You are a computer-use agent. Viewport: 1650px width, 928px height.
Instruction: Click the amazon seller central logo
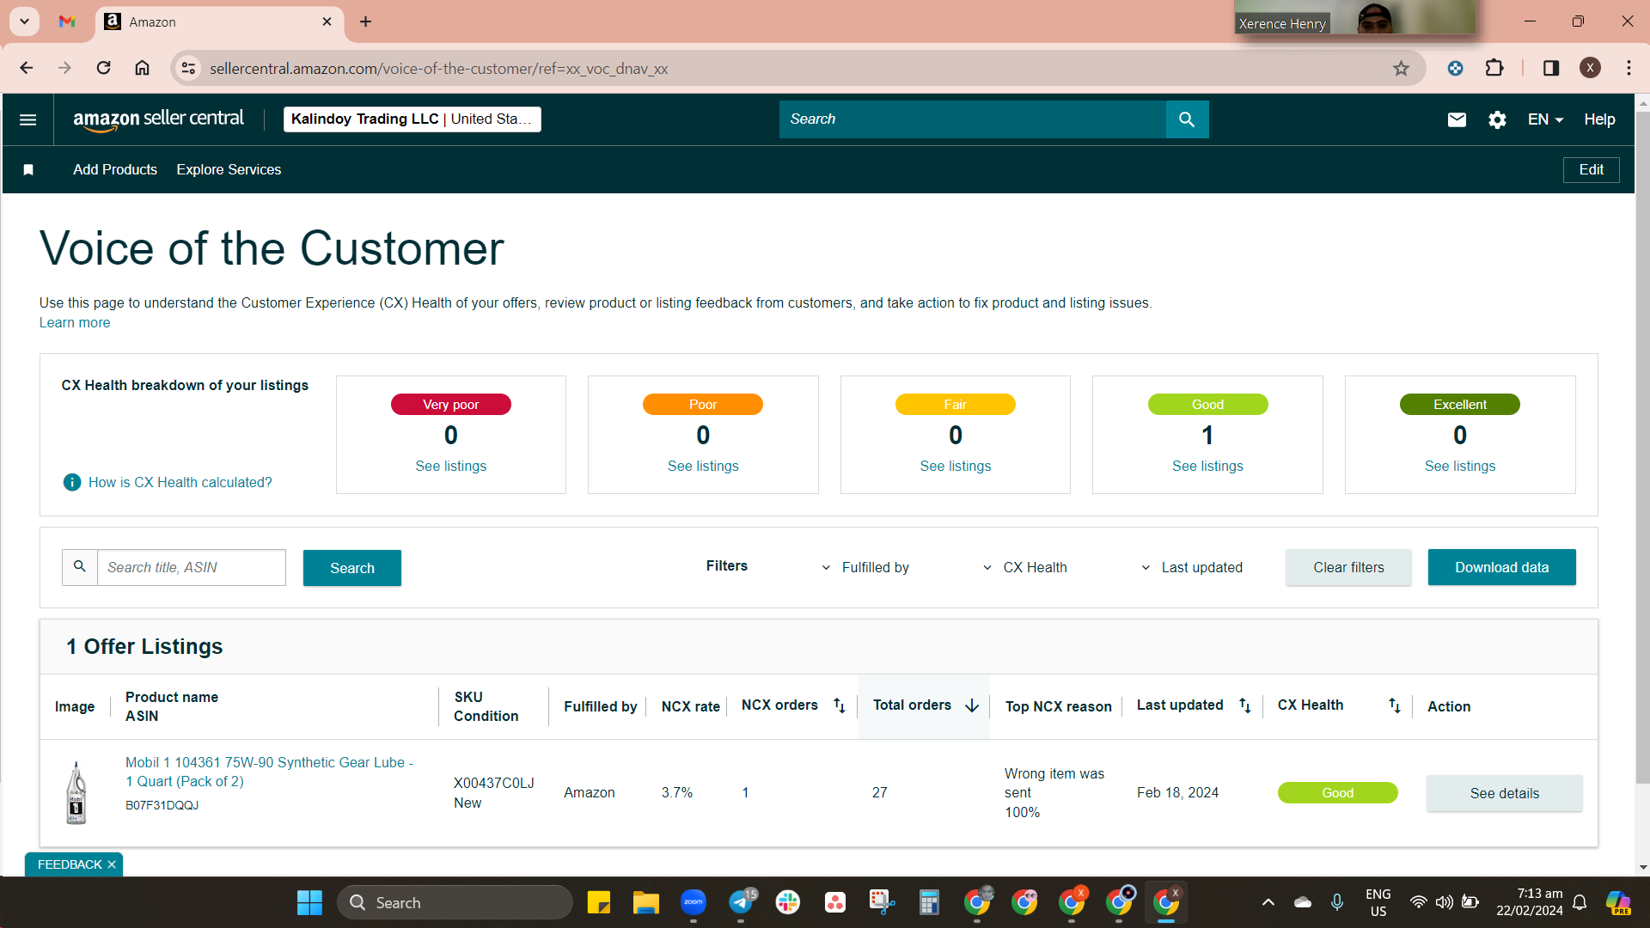tap(158, 119)
